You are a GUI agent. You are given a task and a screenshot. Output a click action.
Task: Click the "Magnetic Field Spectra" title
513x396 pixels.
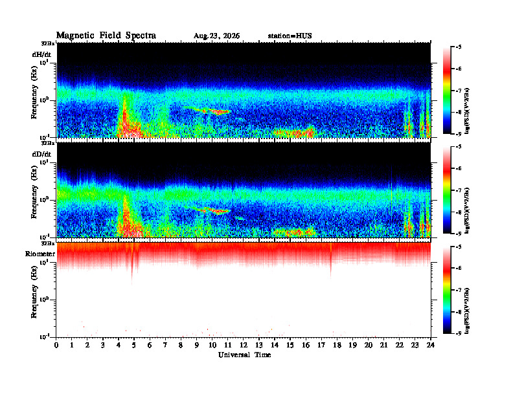[106, 36]
